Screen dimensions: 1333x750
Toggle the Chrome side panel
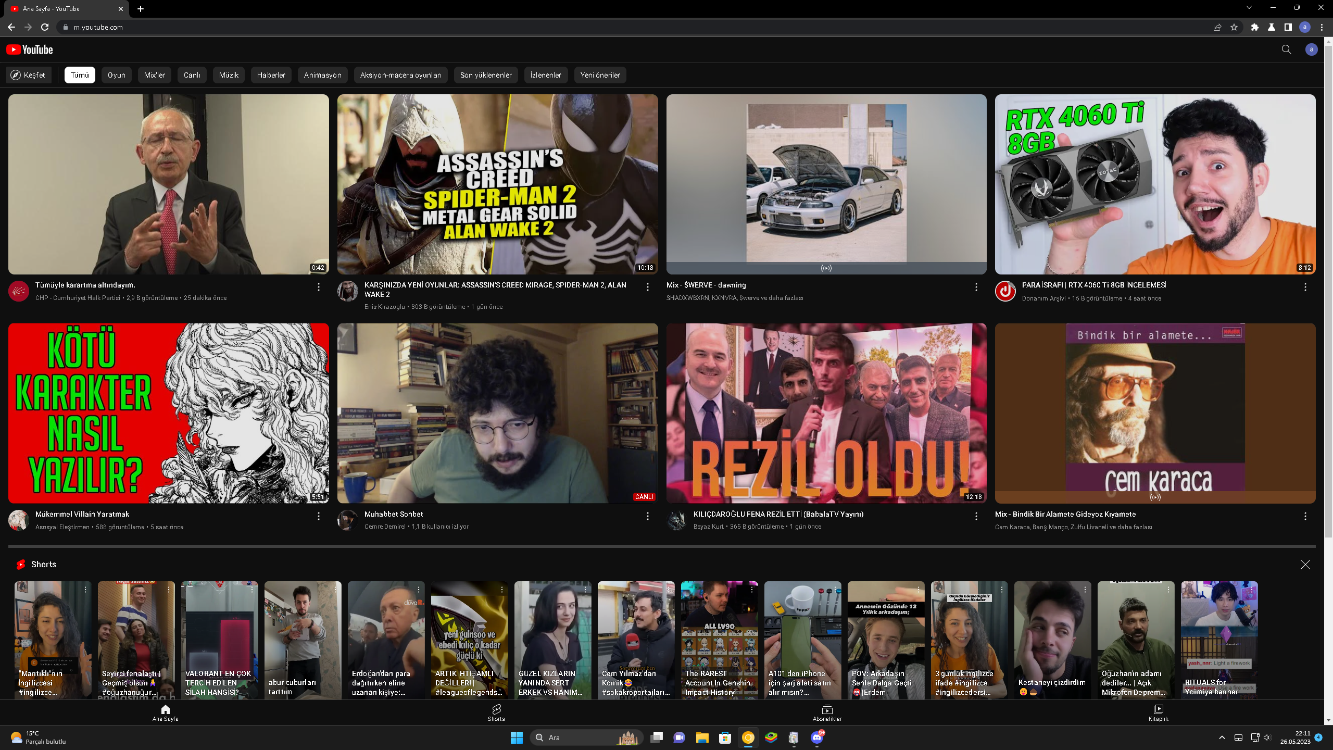(1288, 27)
